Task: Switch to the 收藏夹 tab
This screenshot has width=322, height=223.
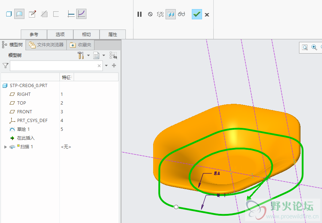Action: click(81, 45)
